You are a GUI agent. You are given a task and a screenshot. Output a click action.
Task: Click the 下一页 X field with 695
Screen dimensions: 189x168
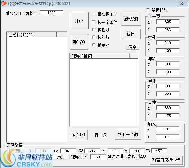(x=168, y=22)
